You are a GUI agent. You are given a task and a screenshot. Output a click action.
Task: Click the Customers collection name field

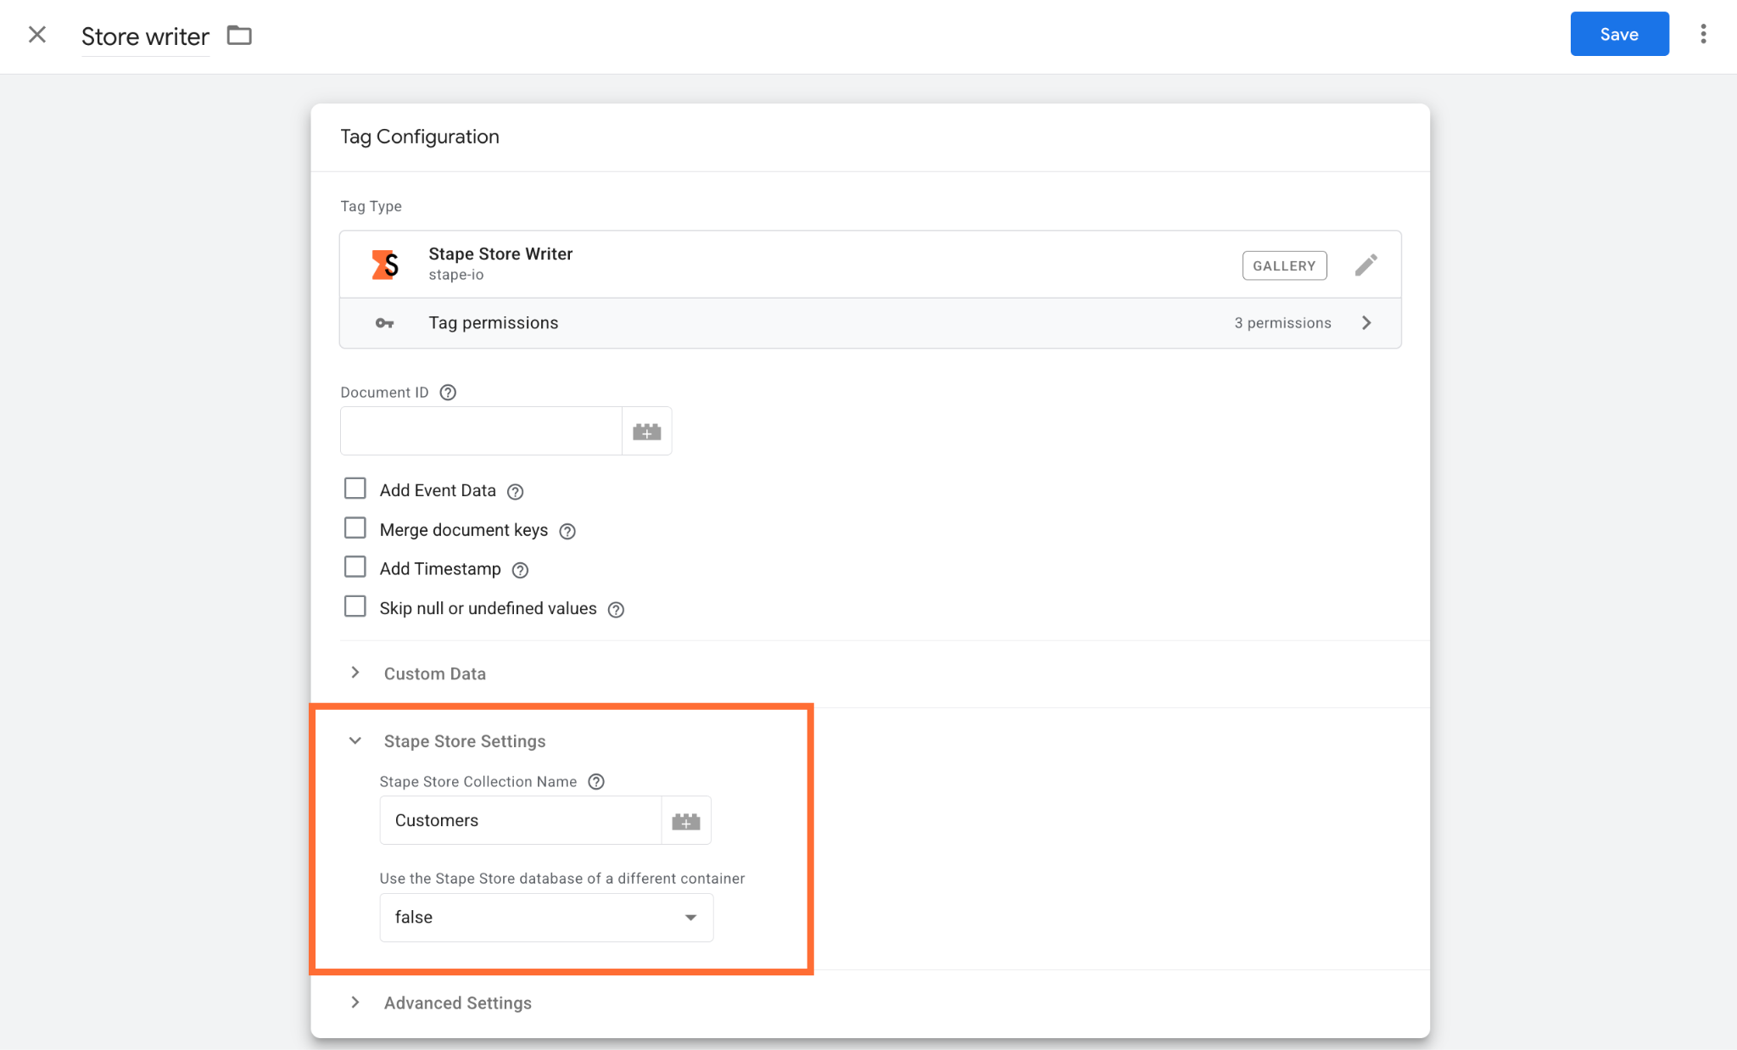point(520,820)
